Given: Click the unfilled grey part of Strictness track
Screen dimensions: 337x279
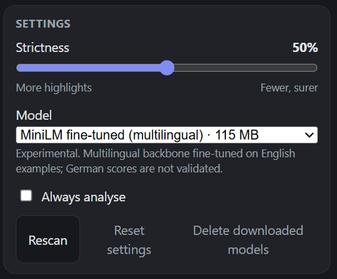Looking at the screenshot, I should point(246,68).
